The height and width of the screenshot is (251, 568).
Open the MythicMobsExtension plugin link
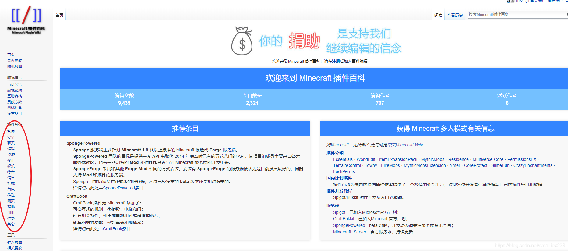[425, 165]
